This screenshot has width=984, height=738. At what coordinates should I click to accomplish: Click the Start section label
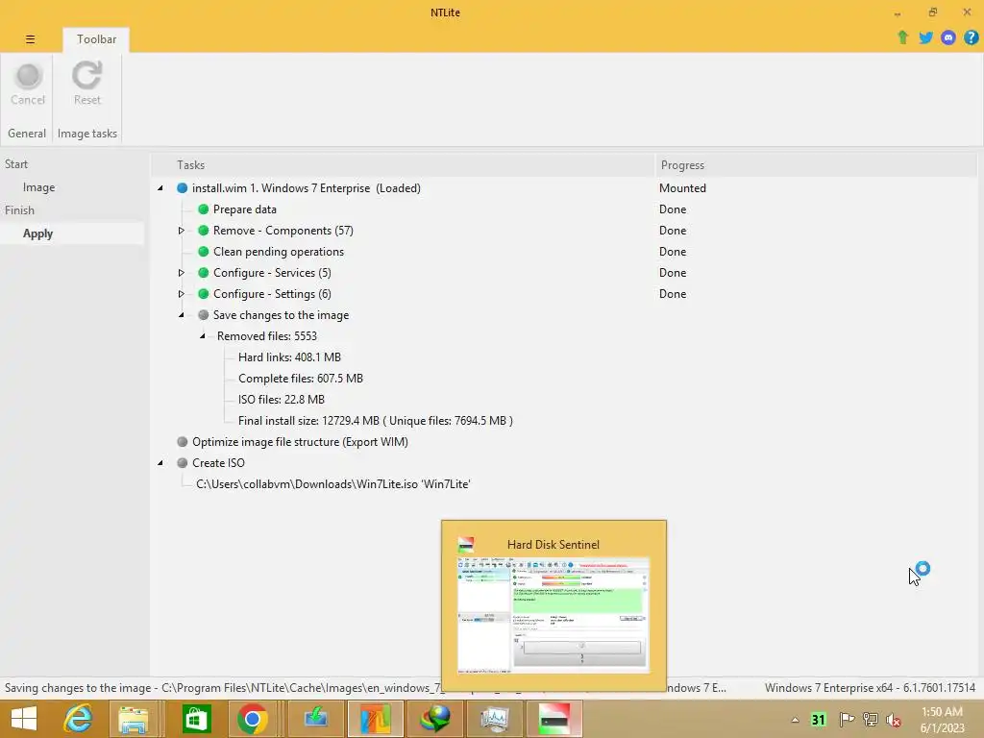click(16, 163)
